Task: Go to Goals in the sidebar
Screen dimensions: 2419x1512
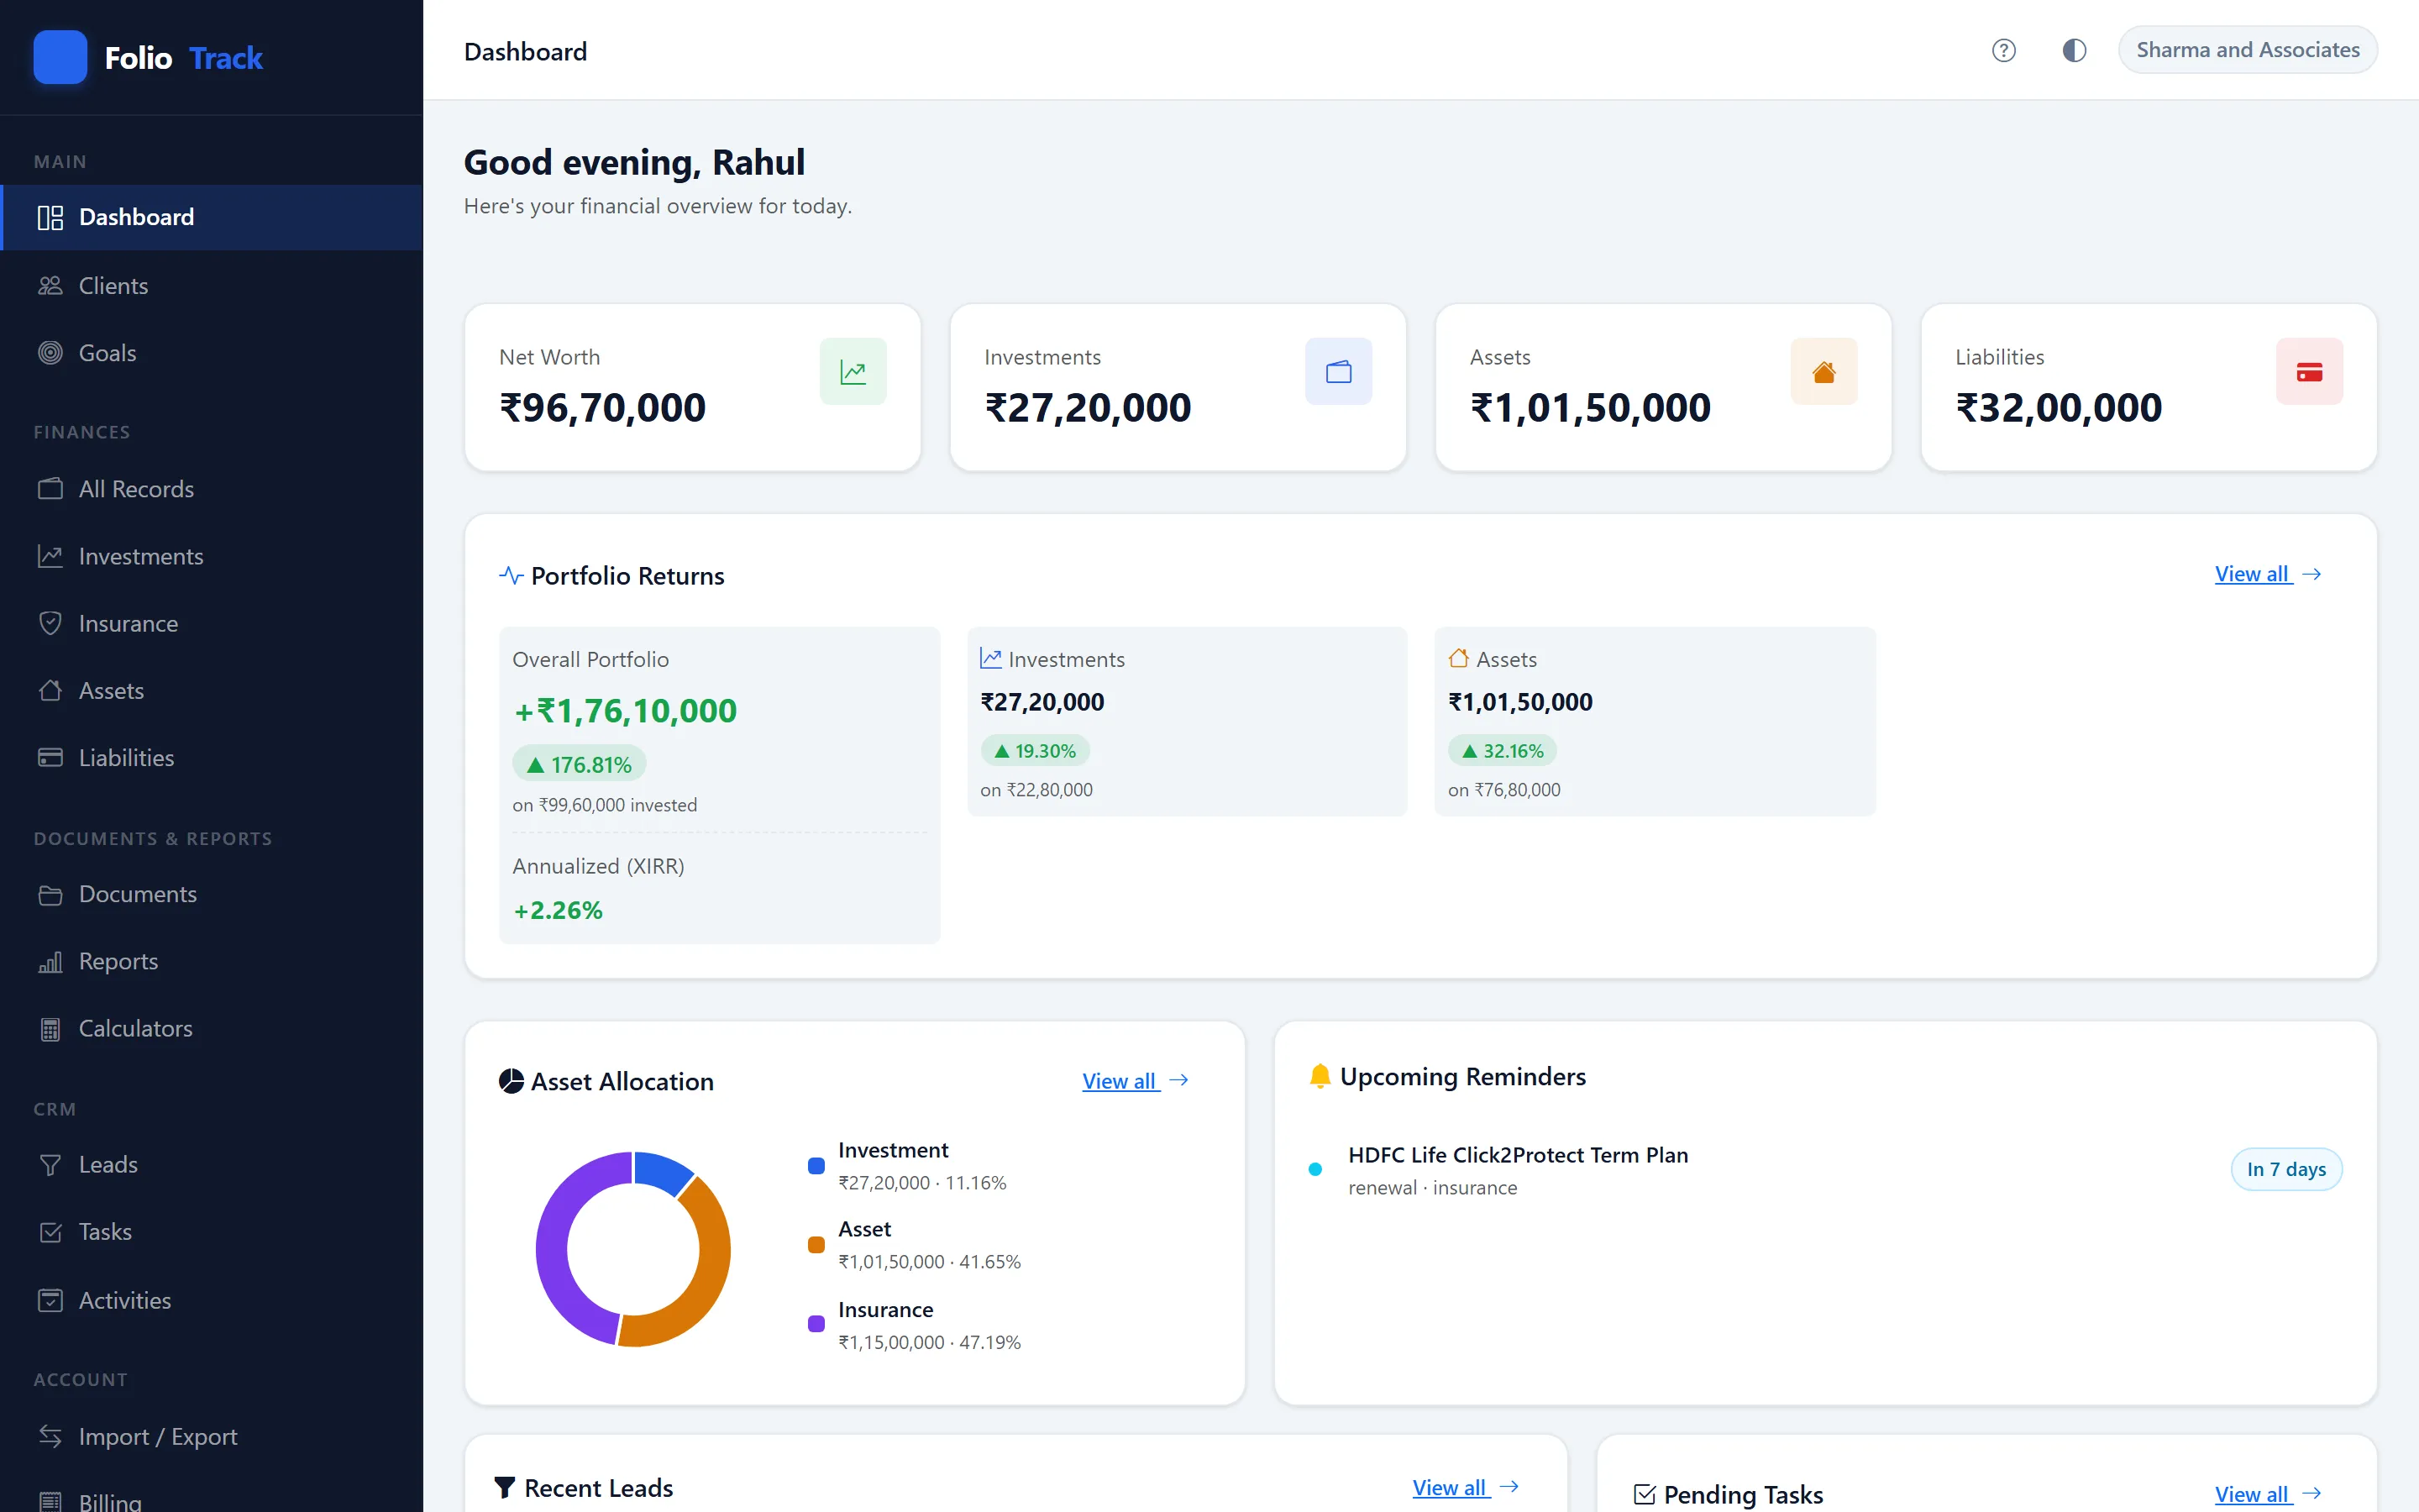Action: [212, 353]
